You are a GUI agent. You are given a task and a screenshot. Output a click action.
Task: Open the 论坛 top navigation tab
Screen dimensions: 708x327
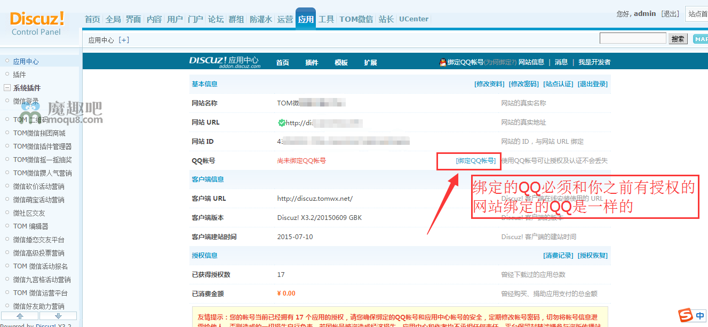216,19
